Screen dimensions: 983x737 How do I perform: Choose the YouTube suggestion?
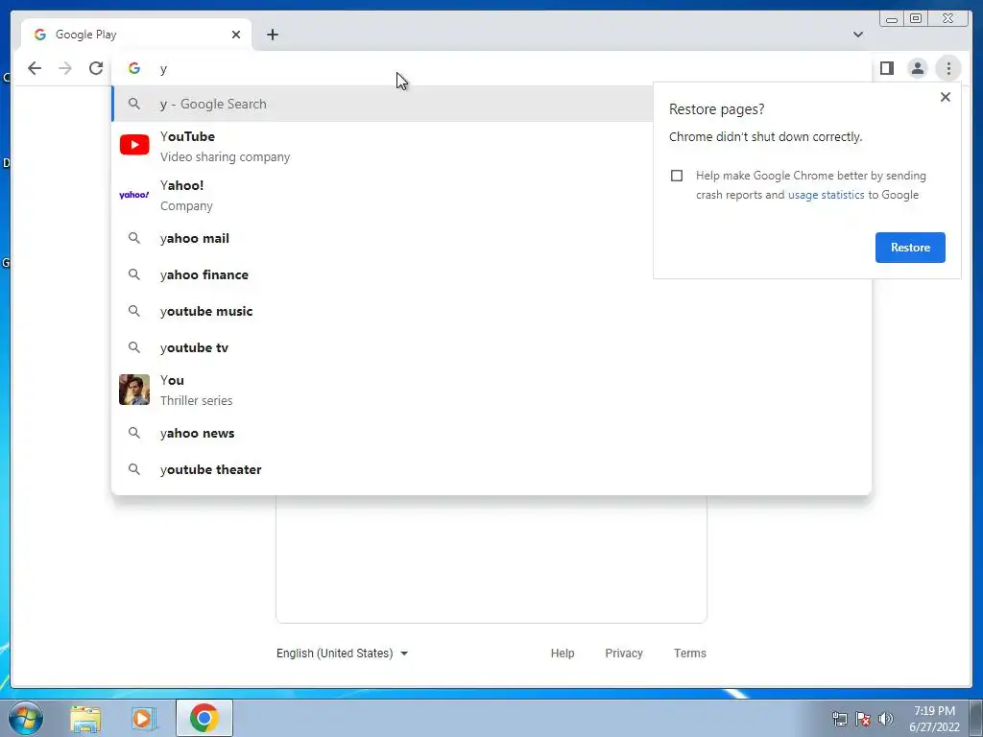point(382,146)
